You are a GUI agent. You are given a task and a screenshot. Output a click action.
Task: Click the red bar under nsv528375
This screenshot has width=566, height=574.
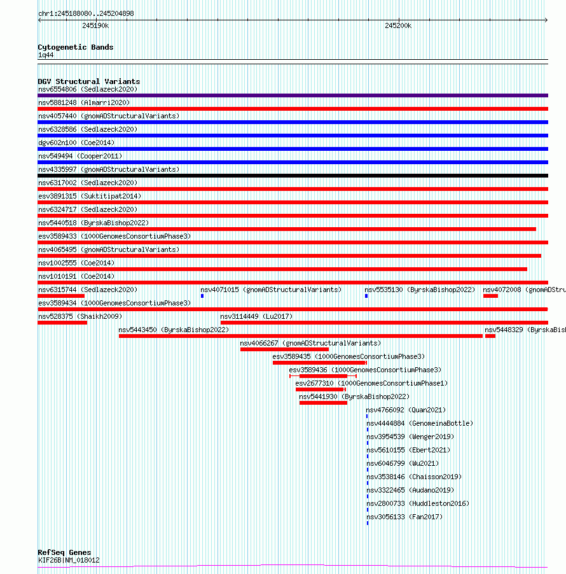tap(62, 323)
